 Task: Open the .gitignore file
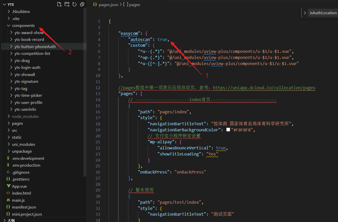click(x=21, y=172)
